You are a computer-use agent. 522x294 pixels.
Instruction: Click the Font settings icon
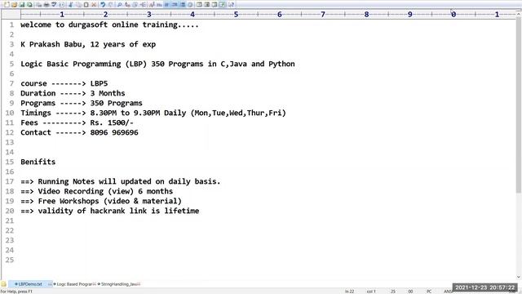pyautogui.click(x=152, y=5)
